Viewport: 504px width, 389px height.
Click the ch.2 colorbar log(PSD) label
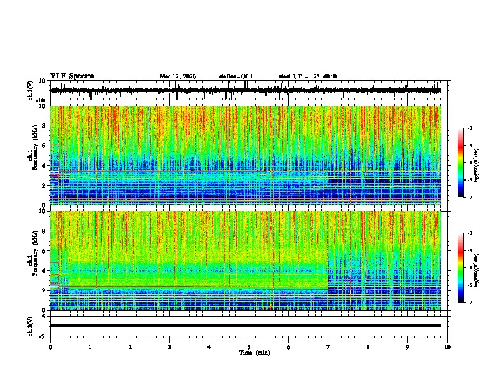(476, 270)
